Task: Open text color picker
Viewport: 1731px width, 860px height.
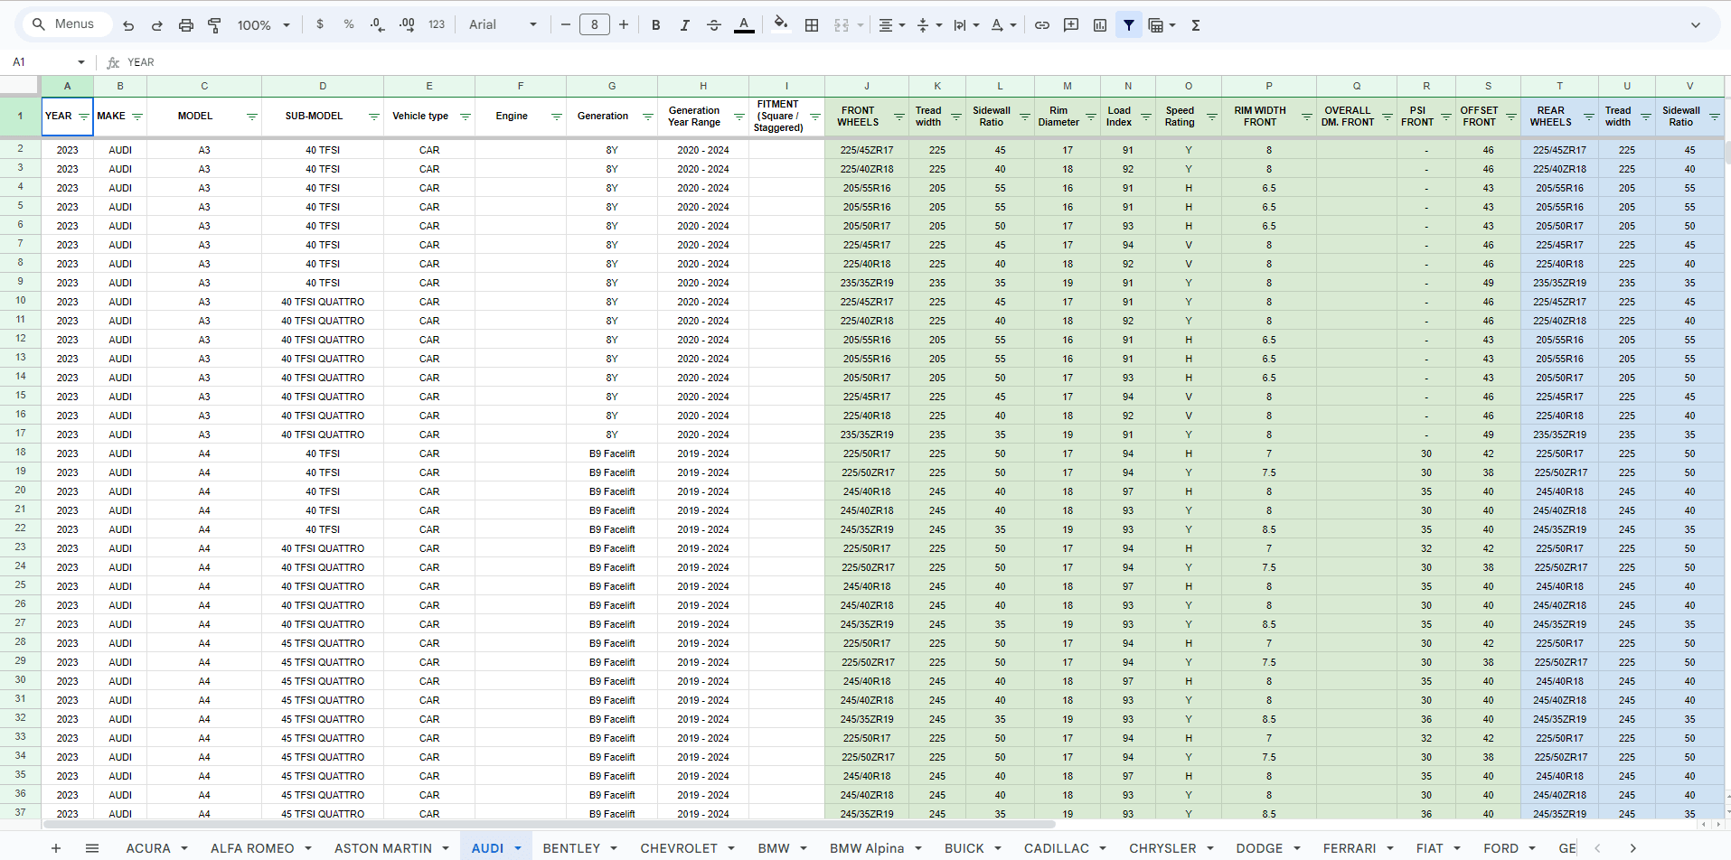Action: coord(744,25)
